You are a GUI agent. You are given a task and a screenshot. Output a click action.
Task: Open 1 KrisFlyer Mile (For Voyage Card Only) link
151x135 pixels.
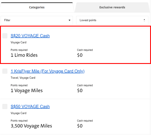[x=48, y=71]
